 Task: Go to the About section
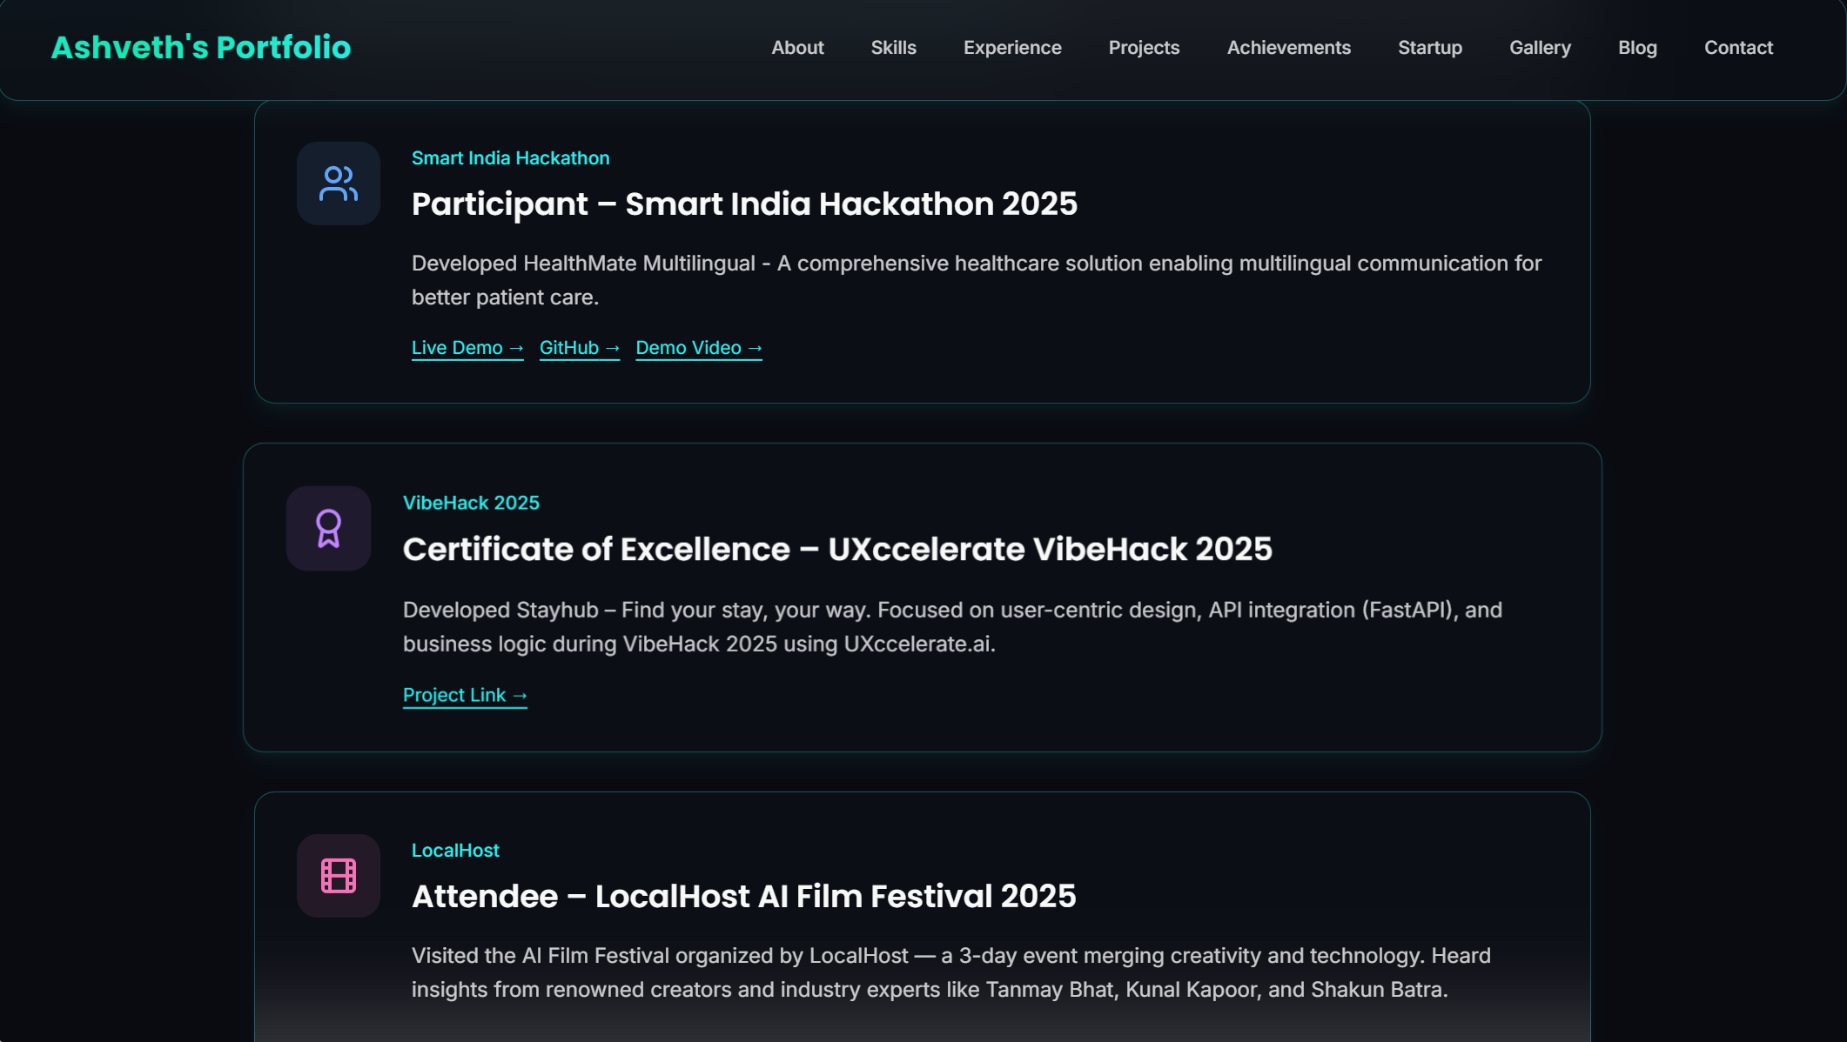(x=797, y=48)
